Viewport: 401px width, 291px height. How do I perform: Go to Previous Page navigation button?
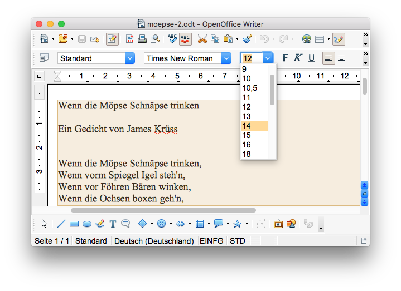[x=364, y=185]
